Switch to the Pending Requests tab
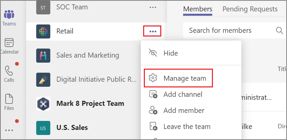 [250, 9]
